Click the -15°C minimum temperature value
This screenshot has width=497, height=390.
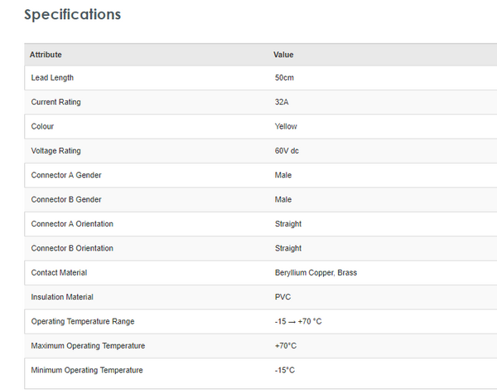(x=285, y=370)
